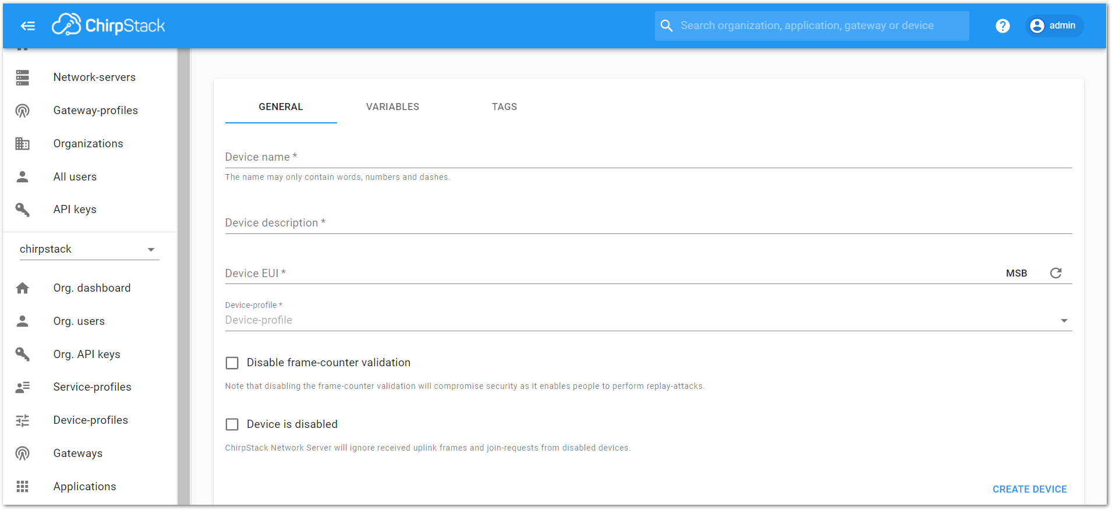Image resolution: width=1112 pixels, height=510 pixels.
Task: Open Gateway-profiles menu item
Action: tap(90, 111)
